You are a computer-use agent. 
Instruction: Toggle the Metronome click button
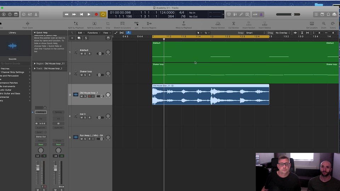coord(261,14)
